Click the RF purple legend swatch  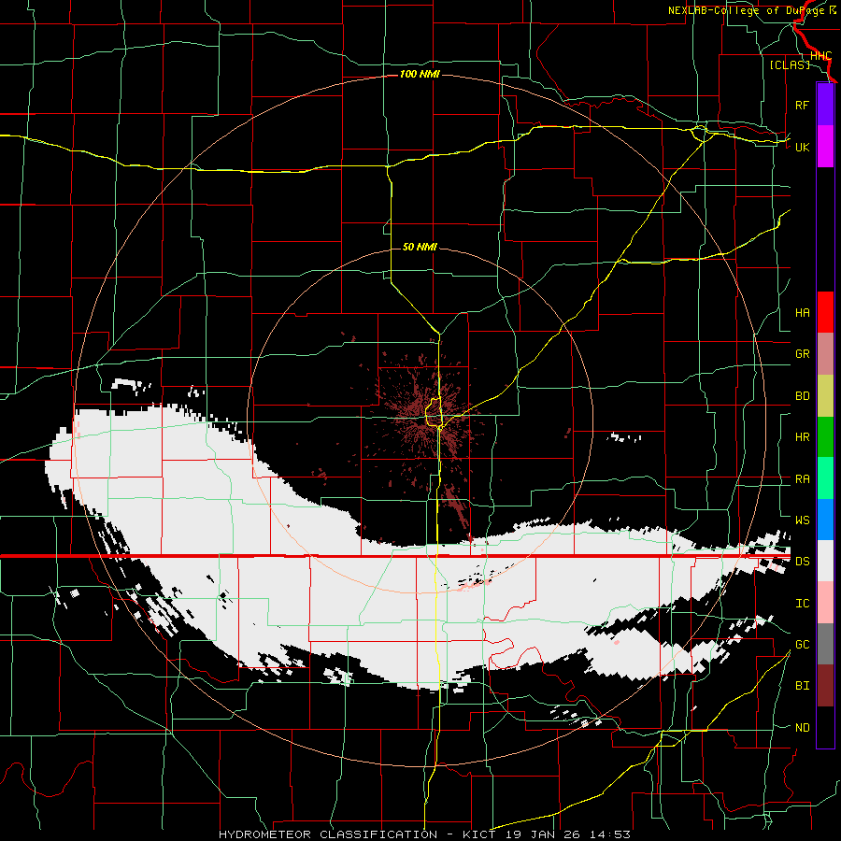[x=825, y=105]
